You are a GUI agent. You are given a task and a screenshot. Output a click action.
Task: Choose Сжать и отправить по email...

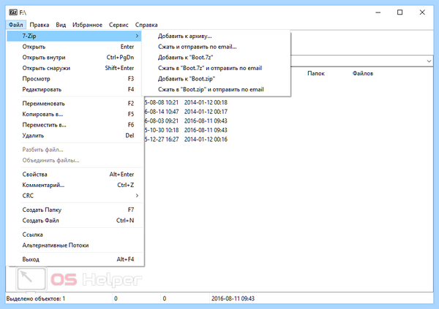[x=216, y=47]
